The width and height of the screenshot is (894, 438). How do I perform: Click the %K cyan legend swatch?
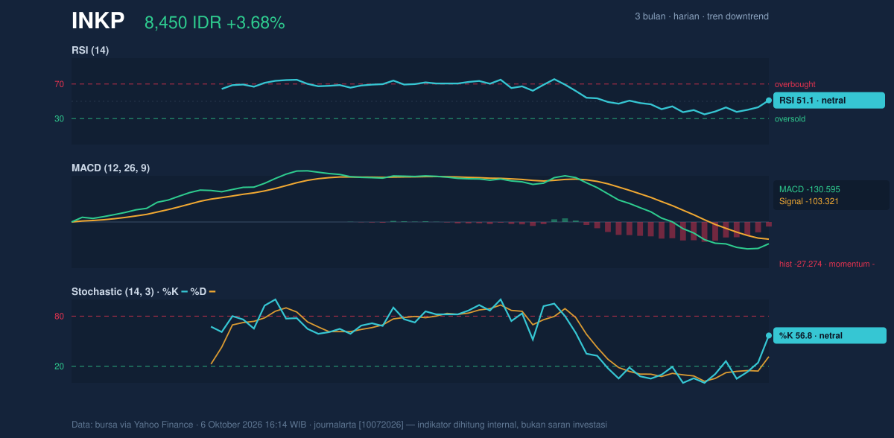tap(185, 291)
